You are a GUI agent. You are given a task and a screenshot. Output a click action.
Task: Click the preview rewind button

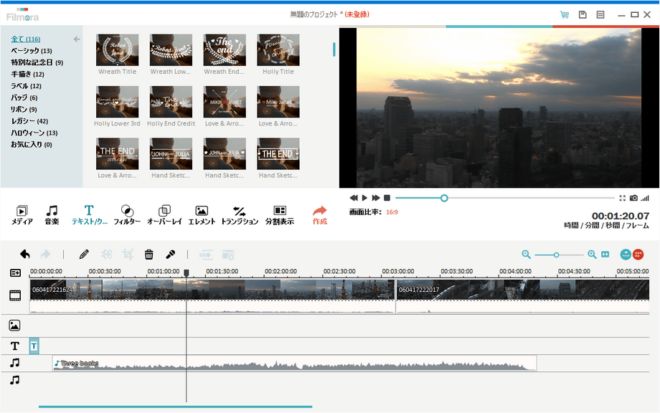(x=354, y=198)
